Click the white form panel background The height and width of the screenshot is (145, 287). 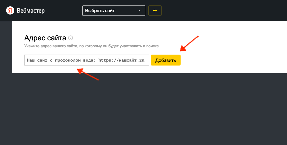tap(229, 48)
